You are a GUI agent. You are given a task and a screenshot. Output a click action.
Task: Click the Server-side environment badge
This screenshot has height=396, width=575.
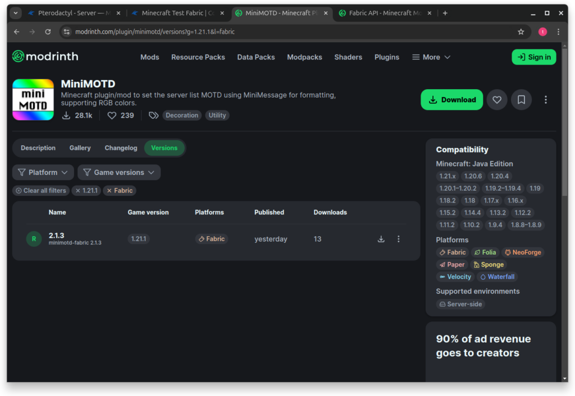[460, 304]
